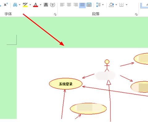Select the blurred bottom center ellipse
148x122 pixels.
88,108
